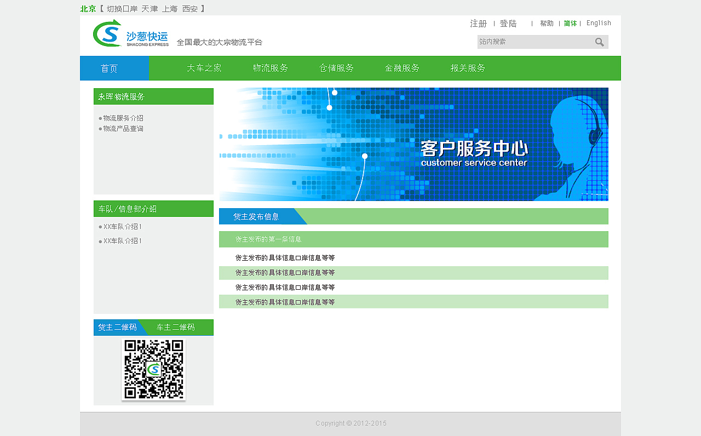
Task: Open the 帮助 help link
Action: pyautogui.click(x=547, y=24)
